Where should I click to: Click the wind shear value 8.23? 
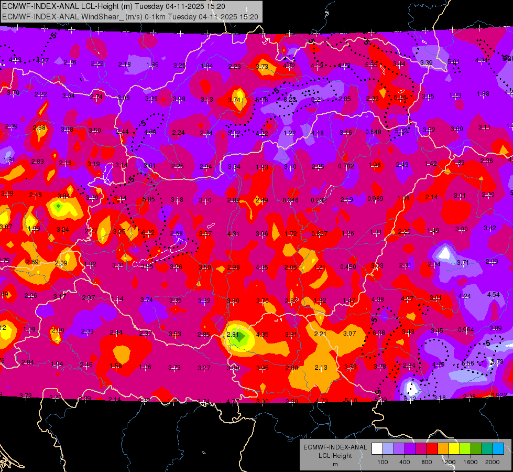(290, 99)
